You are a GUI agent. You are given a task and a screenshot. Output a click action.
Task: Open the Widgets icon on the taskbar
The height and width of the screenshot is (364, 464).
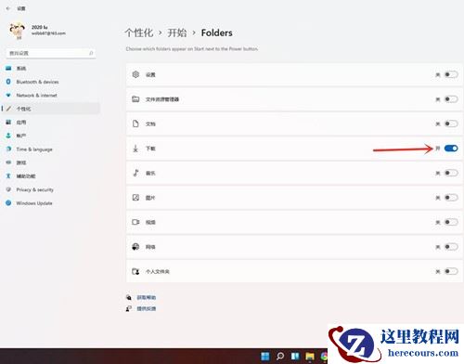[295, 357]
